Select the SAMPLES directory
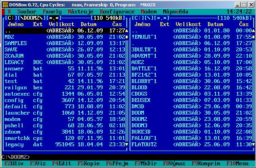The height and width of the screenshot is (168, 256). [x=65, y=43]
